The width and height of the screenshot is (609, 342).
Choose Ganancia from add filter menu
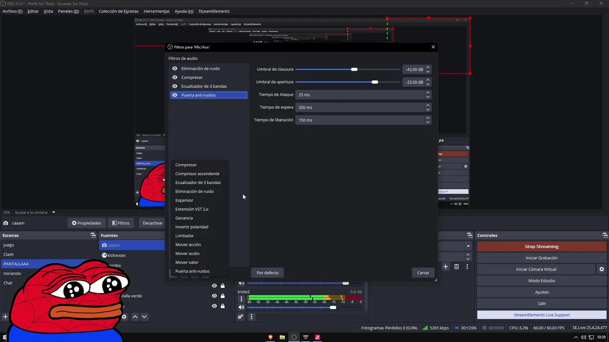click(x=184, y=218)
